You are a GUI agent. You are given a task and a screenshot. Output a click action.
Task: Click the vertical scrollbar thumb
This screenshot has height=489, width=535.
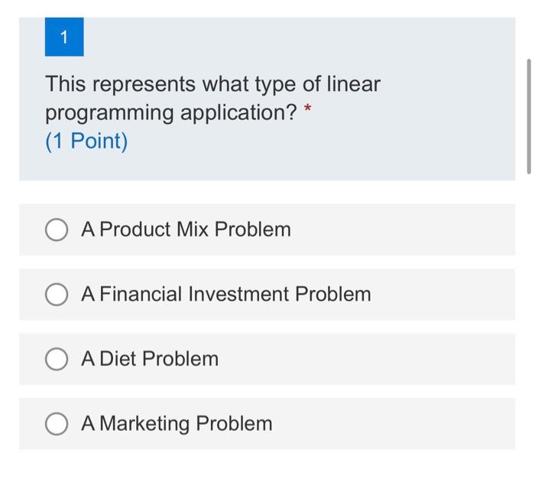pyautogui.click(x=529, y=115)
